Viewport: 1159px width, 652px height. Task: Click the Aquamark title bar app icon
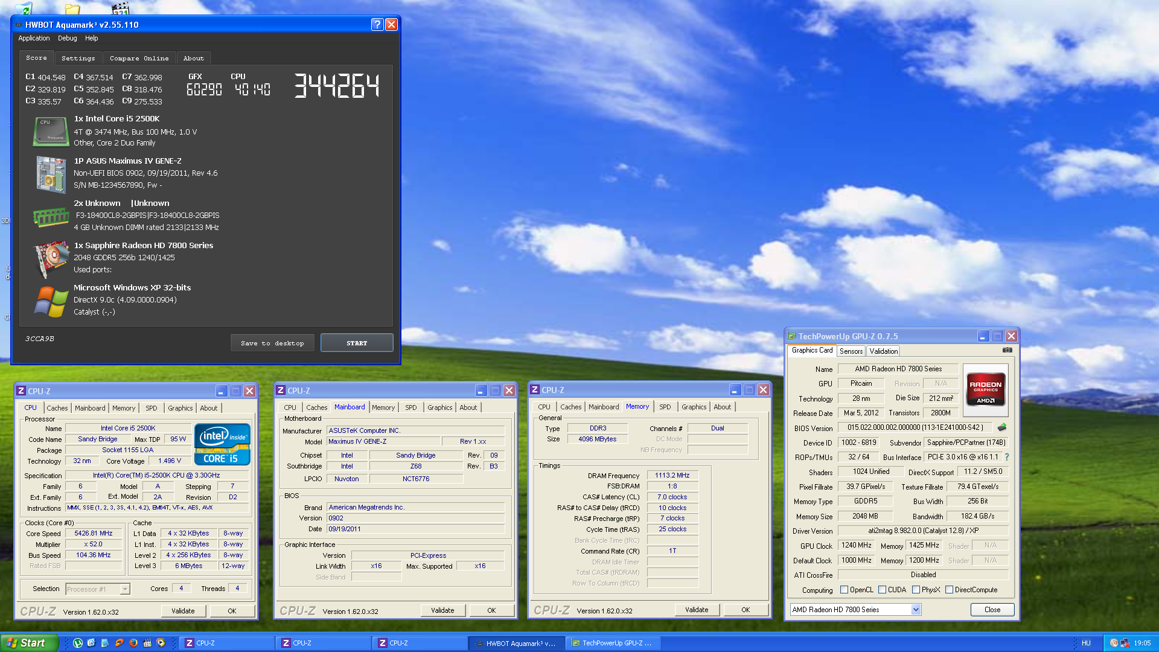(19, 25)
